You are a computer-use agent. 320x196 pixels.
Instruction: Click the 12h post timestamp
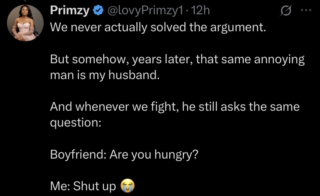(x=201, y=10)
